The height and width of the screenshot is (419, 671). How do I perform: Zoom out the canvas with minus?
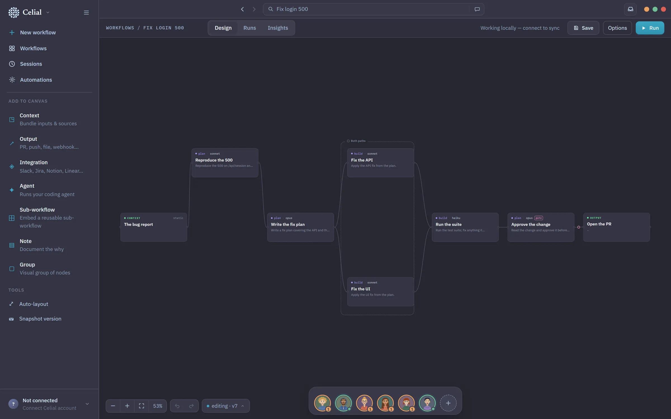pyautogui.click(x=113, y=406)
